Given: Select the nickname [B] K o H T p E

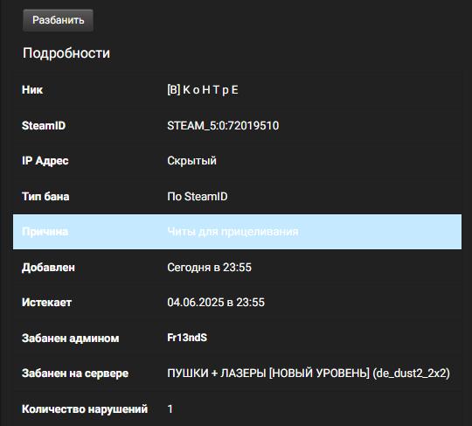Looking at the screenshot, I should (203, 90).
